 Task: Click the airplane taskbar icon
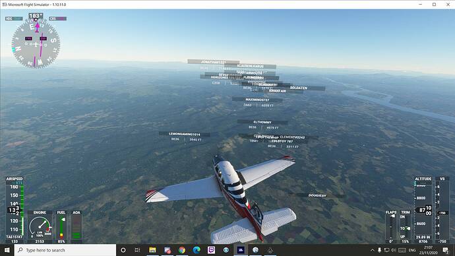270,250
